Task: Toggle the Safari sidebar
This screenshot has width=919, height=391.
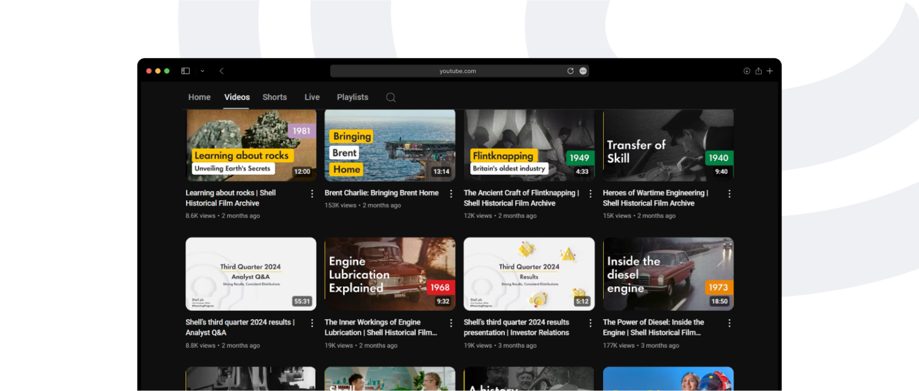Action: (185, 71)
